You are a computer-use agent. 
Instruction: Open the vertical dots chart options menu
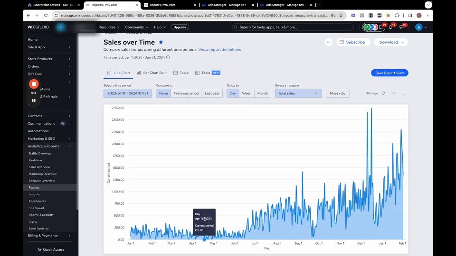pyautogui.click(x=404, y=93)
